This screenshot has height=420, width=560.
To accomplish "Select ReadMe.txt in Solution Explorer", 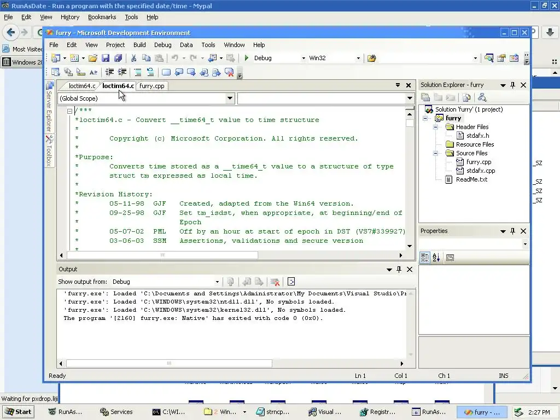I will 471,179.
